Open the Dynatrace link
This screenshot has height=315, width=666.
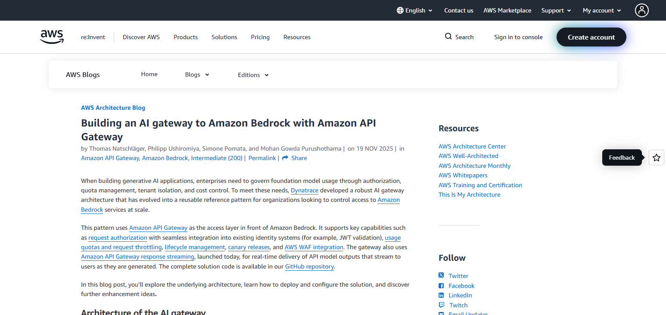305,190
